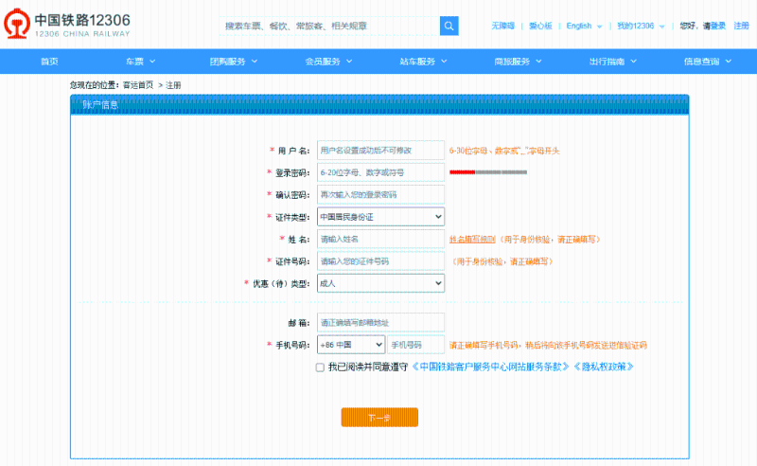Tick the agree to terms checkbox

click(320, 367)
